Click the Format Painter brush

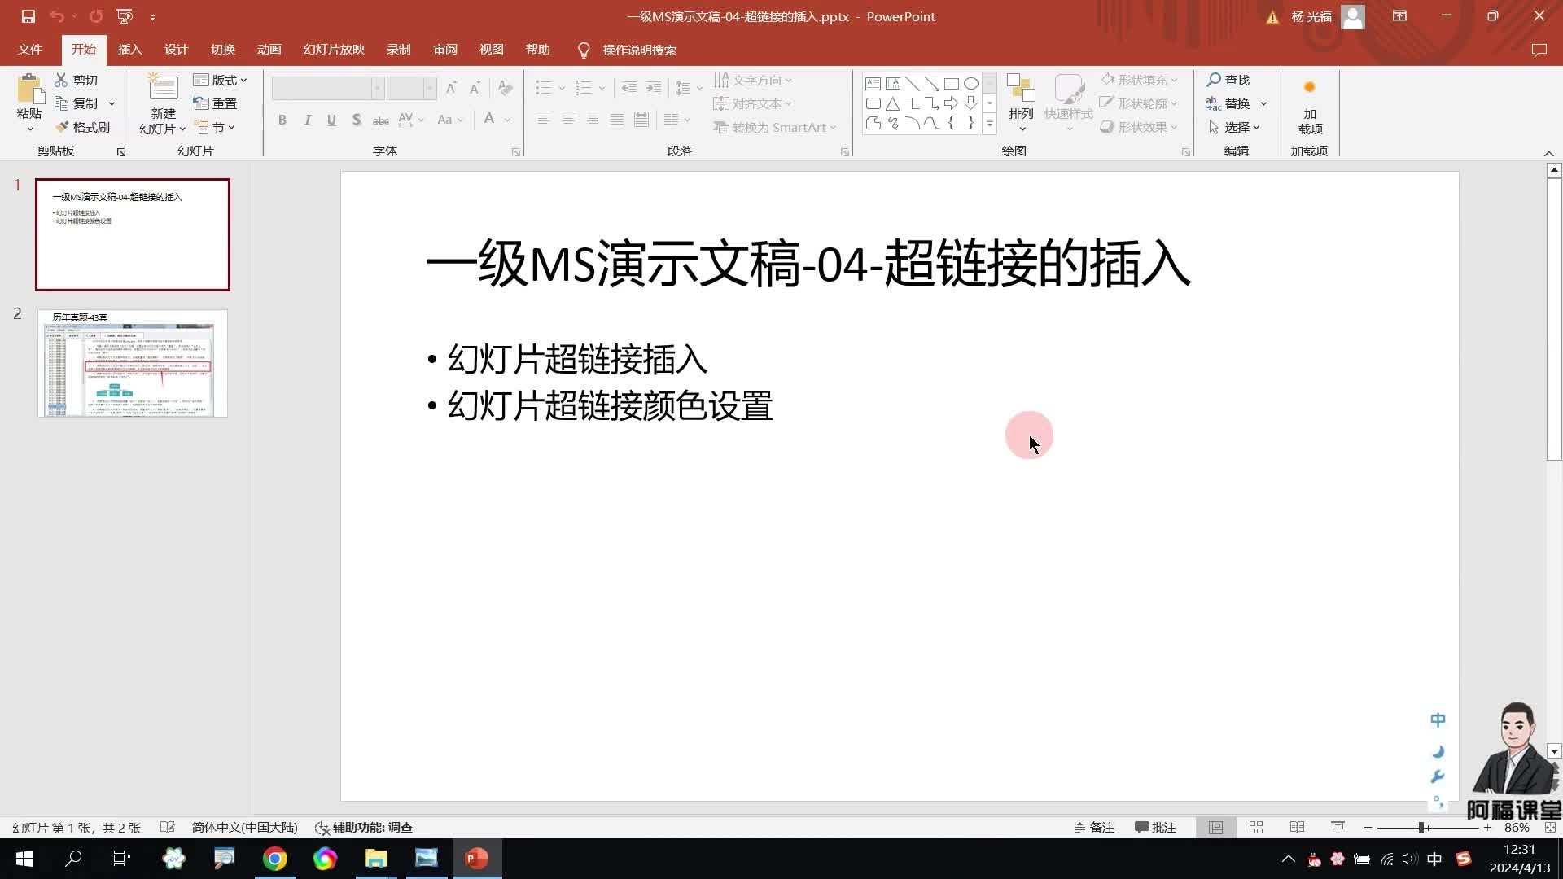click(x=81, y=127)
